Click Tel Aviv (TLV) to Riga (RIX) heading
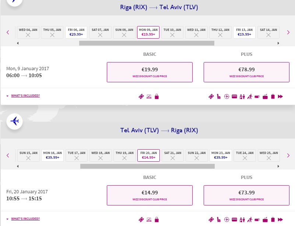The image size is (295, 226). 159,130
